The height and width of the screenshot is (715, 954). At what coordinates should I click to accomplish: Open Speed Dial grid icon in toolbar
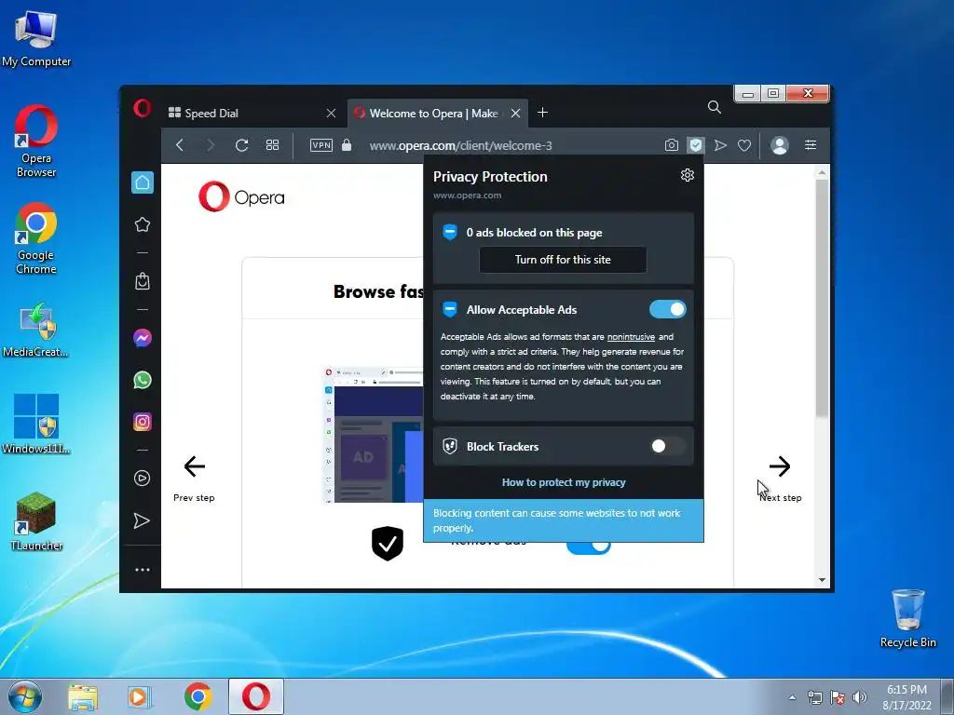(x=273, y=145)
